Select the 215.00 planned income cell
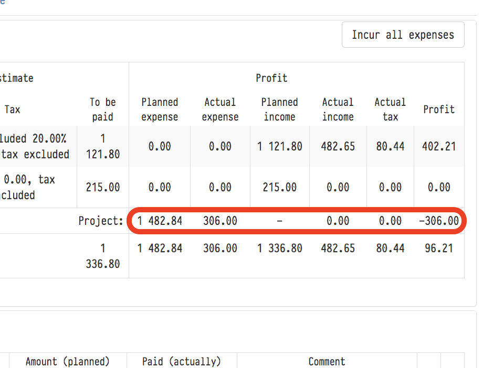483x368 pixels. point(279,187)
